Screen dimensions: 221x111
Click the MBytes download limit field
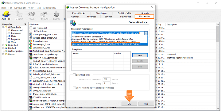click(107, 79)
